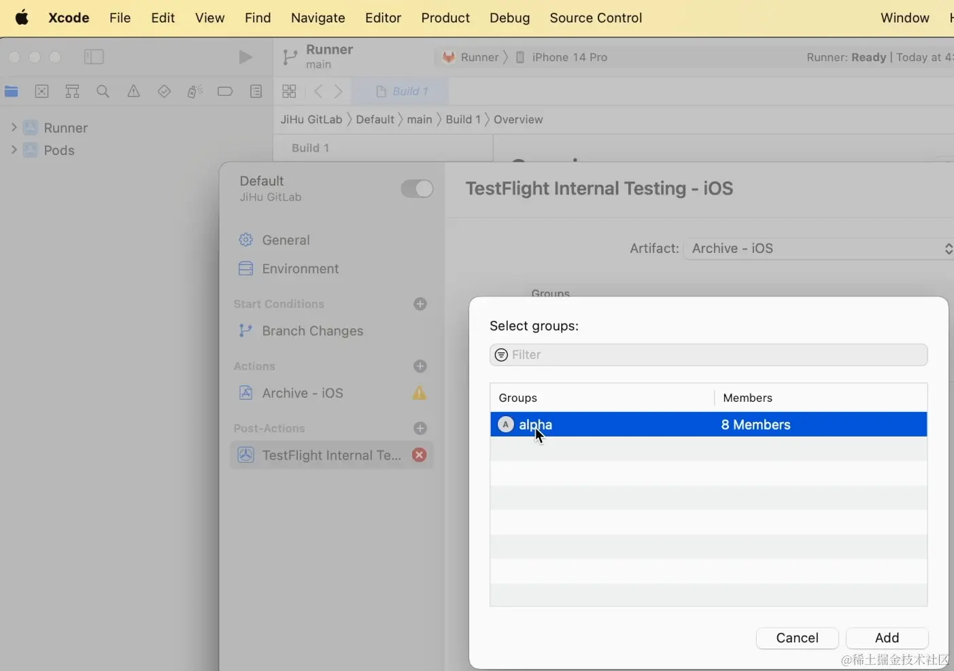Click the Runner branch icon in toolbar
Screen dimensions: 954x671
click(x=290, y=57)
